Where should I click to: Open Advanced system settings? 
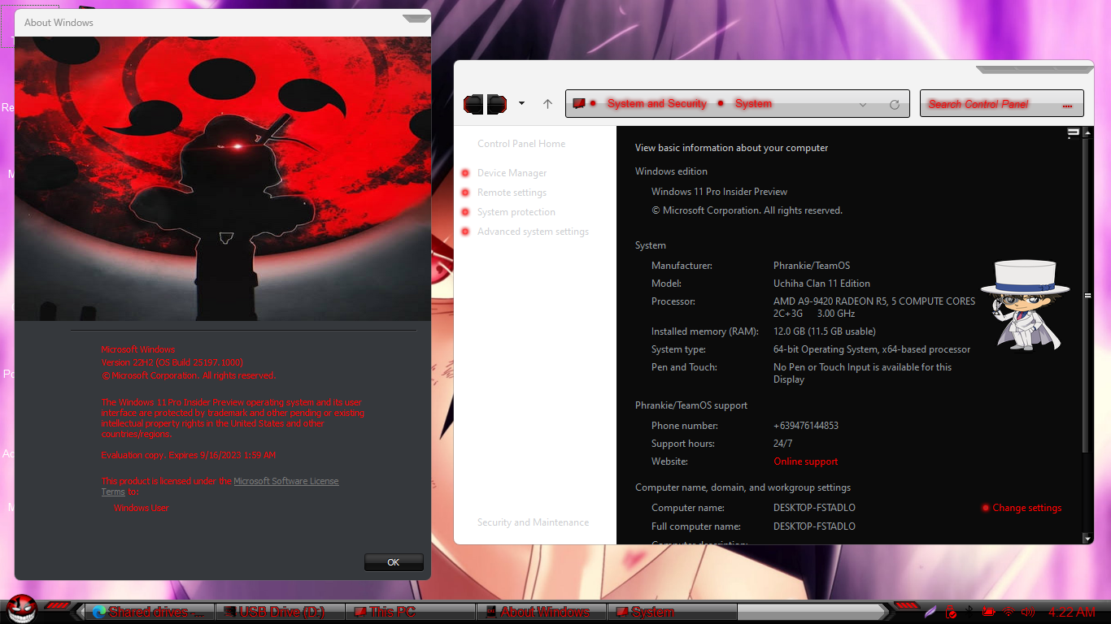pos(533,232)
